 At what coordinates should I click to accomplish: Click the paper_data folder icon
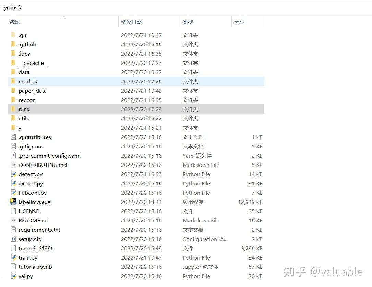pyautogui.click(x=13, y=91)
